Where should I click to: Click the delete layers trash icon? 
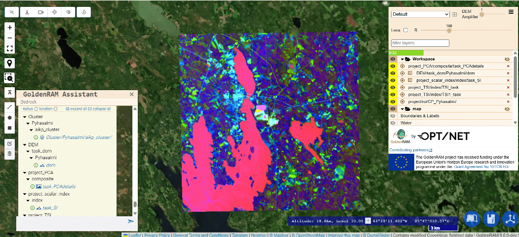tap(10, 154)
